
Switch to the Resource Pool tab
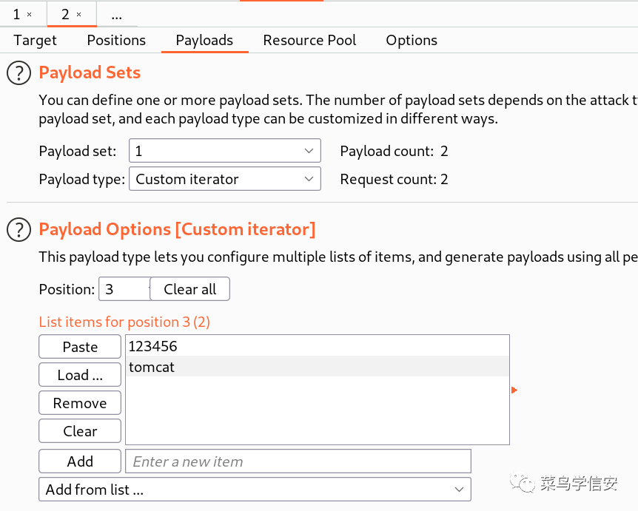pyautogui.click(x=309, y=40)
